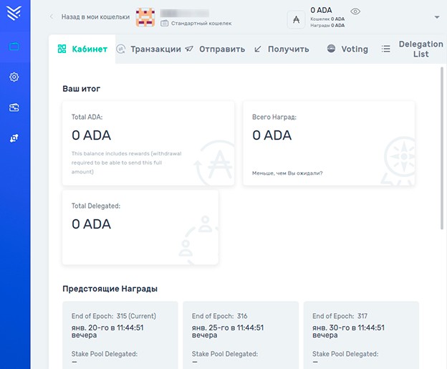
Task: Open the Транзакции tab
Action: [x=148, y=49]
